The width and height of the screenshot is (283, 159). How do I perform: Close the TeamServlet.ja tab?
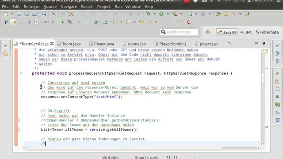tap(52, 44)
